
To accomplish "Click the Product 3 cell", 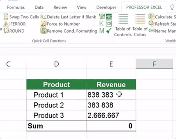I will pos(56,115).
